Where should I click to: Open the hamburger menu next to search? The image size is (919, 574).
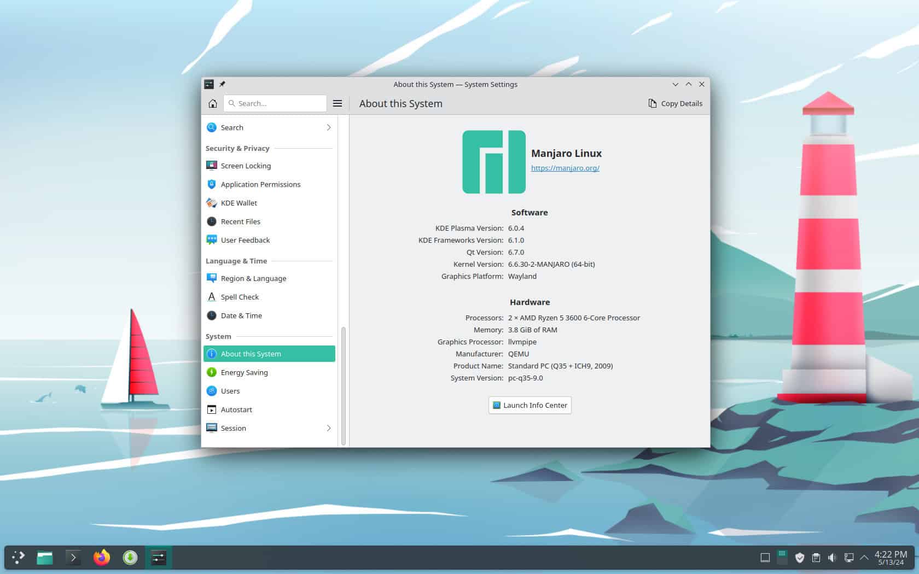(x=338, y=103)
